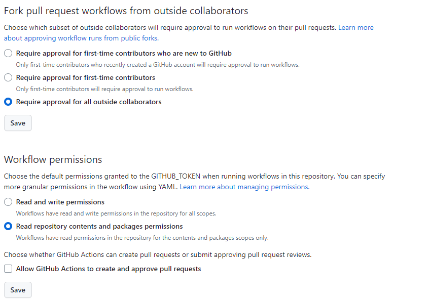Open 'Learn more about approving workflow runs' link
This screenshot has height=302, width=429.
pyautogui.click(x=189, y=33)
